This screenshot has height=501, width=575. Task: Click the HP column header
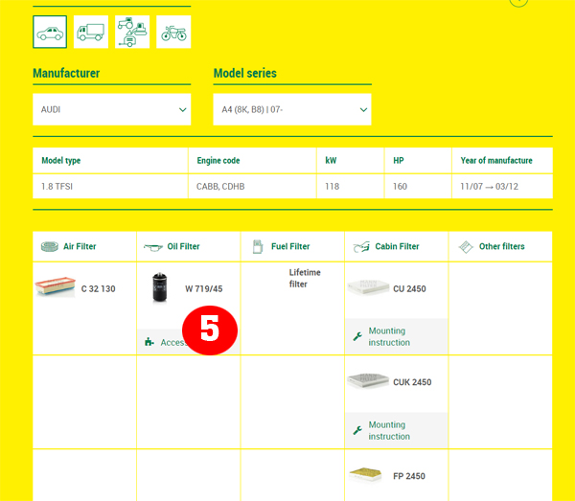coord(418,161)
